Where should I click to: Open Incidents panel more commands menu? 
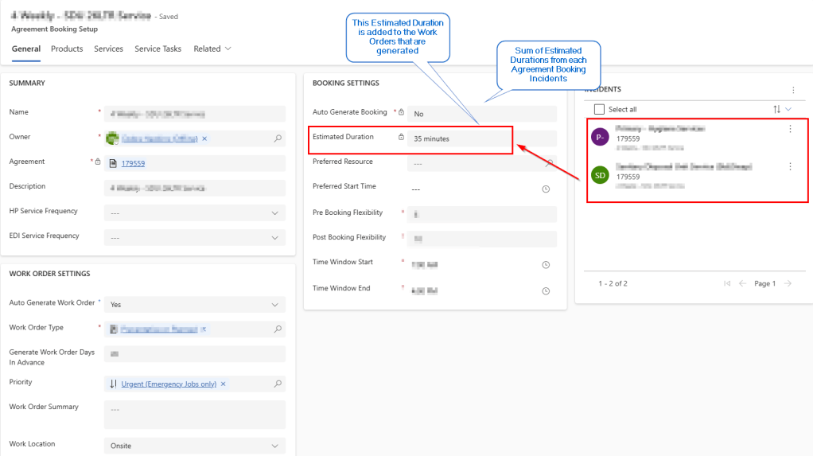click(x=792, y=91)
